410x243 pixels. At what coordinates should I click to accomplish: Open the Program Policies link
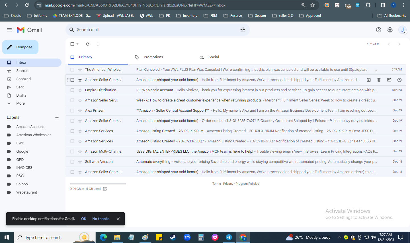pos(247,184)
